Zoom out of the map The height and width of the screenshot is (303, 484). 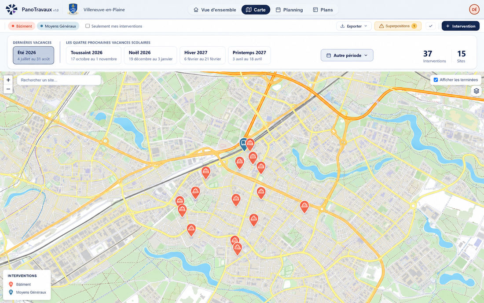(x=8, y=89)
